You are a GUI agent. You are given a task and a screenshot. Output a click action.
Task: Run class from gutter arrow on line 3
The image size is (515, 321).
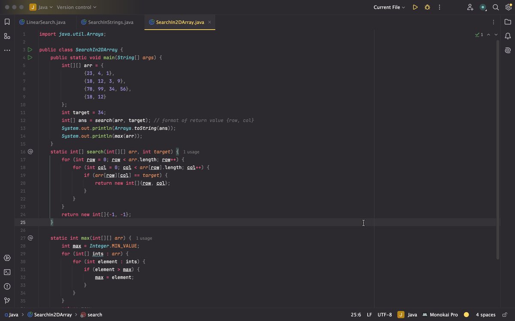(x=30, y=50)
